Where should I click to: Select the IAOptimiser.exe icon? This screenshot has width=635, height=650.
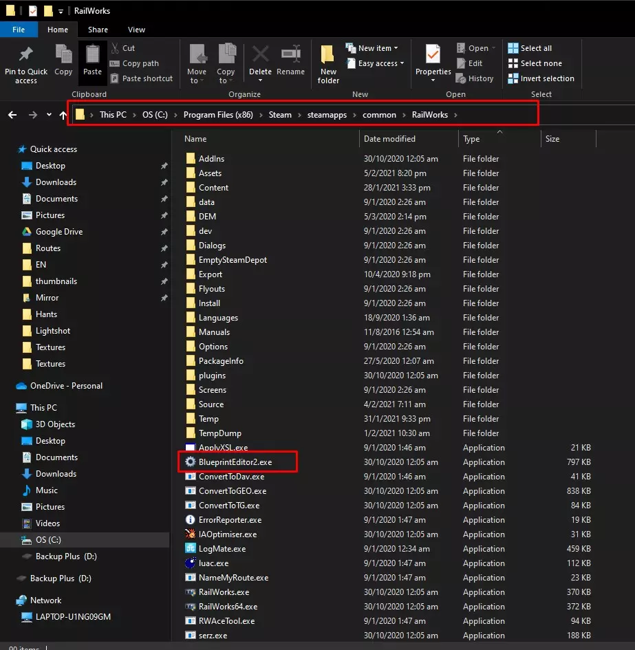point(191,534)
